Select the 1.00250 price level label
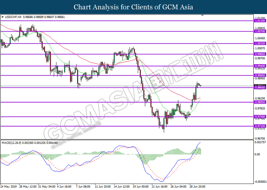Image resolution: width=267 pixels, height=190 pixels. point(260,43)
